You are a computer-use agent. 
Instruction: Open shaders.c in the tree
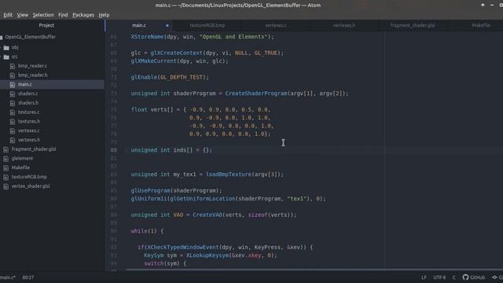tap(28, 94)
